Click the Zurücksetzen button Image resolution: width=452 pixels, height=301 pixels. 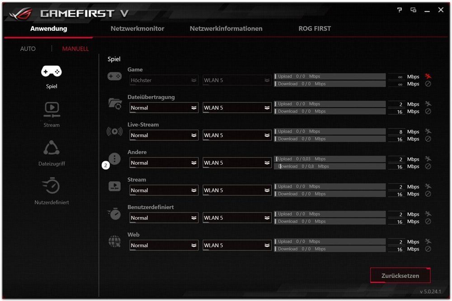[x=400, y=275]
